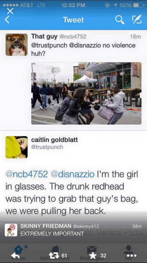This screenshot has height=263, width=147.
Task: Compose a new tweet with quill icon
Action: [137, 19]
